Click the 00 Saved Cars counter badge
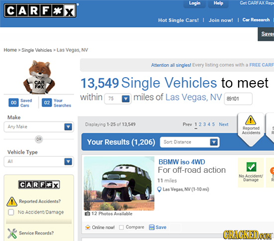The image size is (274, 241). 13,103
